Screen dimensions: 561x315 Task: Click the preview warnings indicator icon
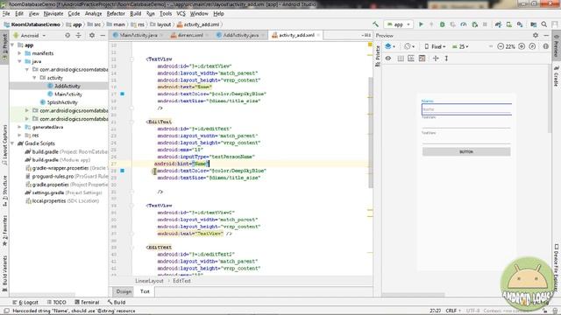coord(545,46)
